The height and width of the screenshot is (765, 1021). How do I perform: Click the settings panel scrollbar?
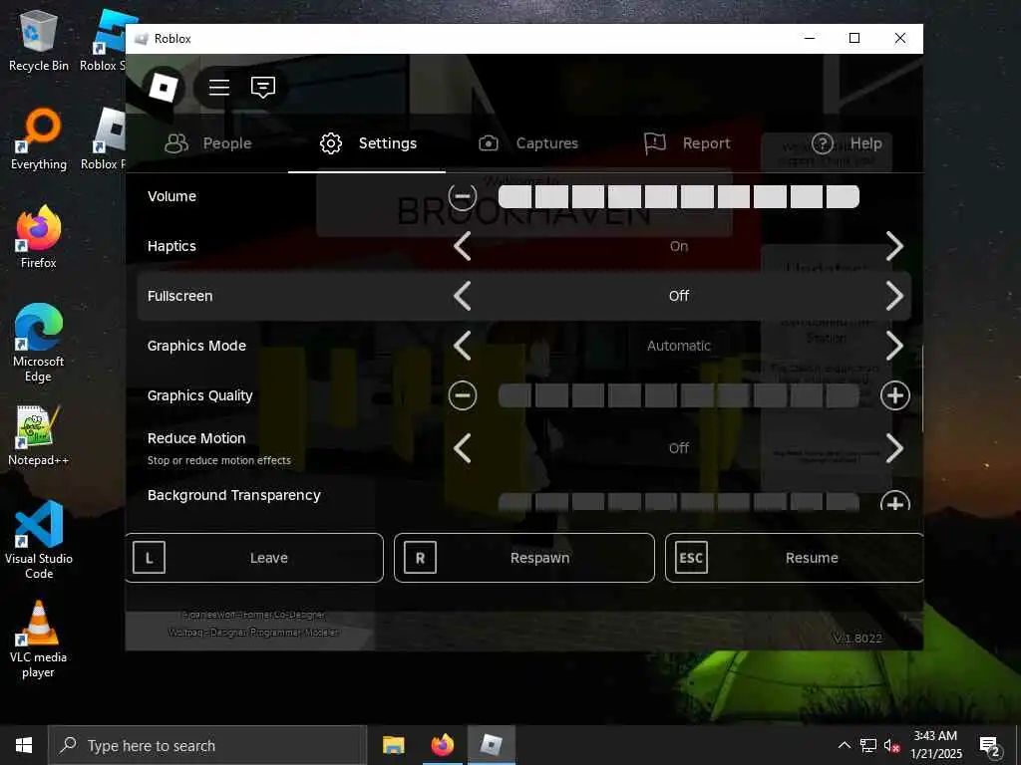coord(922,388)
